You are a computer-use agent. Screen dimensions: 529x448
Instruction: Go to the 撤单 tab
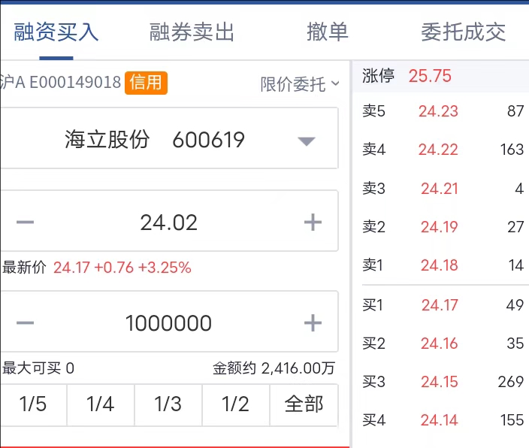point(328,32)
